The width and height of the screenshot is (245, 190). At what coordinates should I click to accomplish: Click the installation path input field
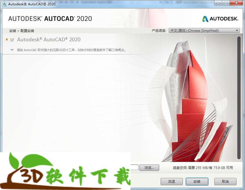134,167
